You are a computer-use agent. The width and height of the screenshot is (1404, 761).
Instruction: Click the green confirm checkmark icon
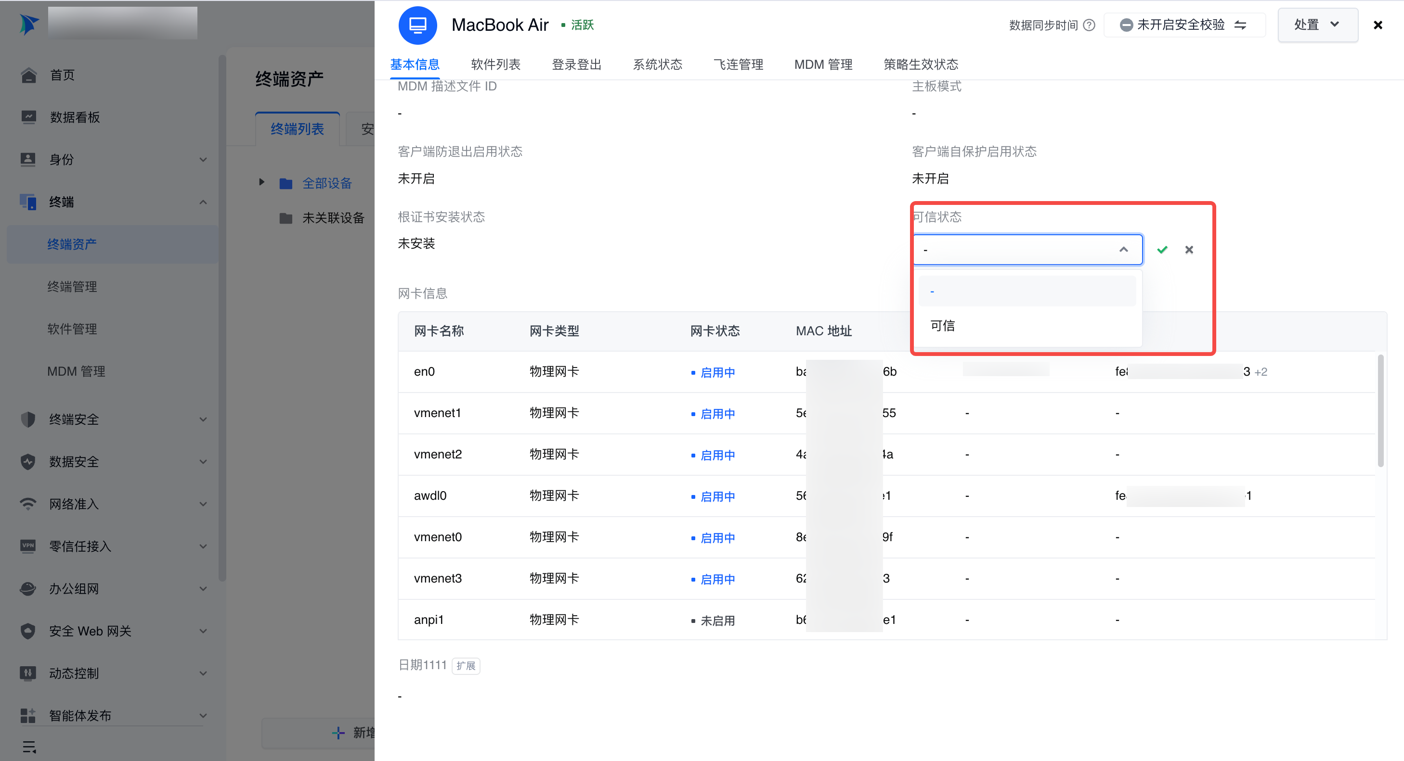pos(1162,249)
